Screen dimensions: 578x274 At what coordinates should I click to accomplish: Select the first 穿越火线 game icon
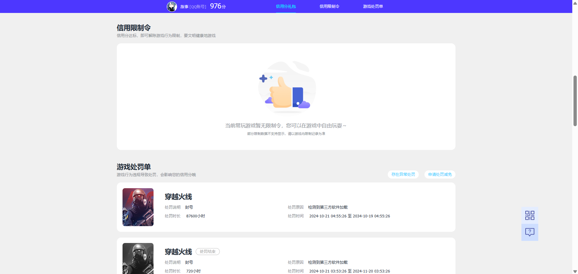pos(138,207)
